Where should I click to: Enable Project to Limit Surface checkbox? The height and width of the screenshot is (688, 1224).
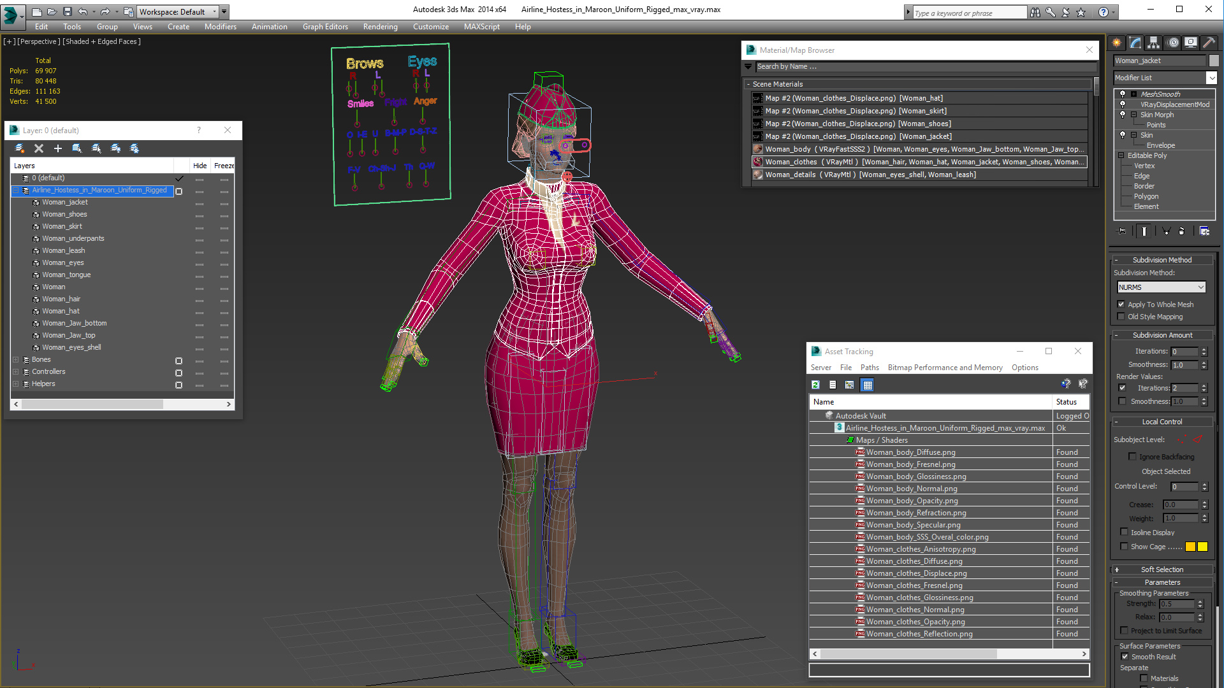1124,631
